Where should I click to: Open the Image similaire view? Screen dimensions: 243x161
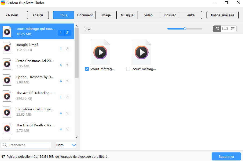click(223, 15)
